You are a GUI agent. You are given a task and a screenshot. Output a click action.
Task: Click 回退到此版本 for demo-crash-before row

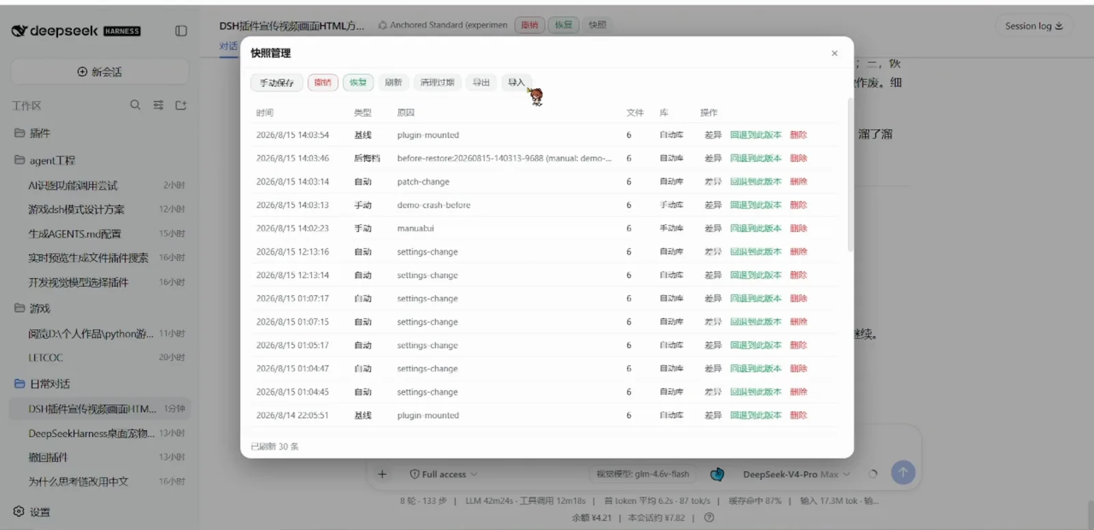click(756, 205)
